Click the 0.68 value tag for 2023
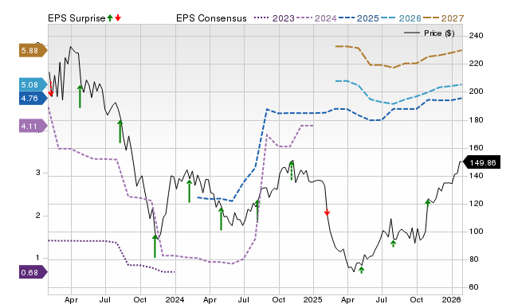The height and width of the screenshot is (304, 510). (x=33, y=272)
